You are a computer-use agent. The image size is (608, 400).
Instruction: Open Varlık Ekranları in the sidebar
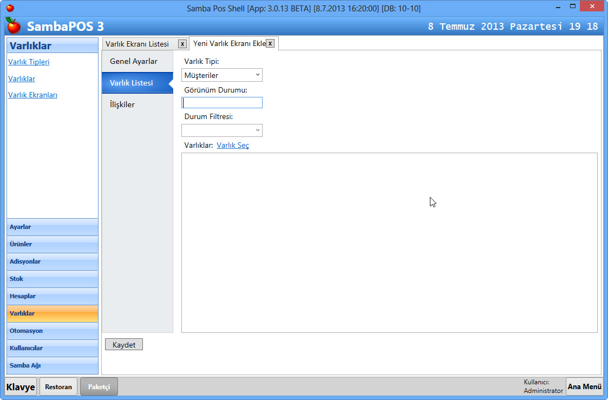tap(33, 95)
